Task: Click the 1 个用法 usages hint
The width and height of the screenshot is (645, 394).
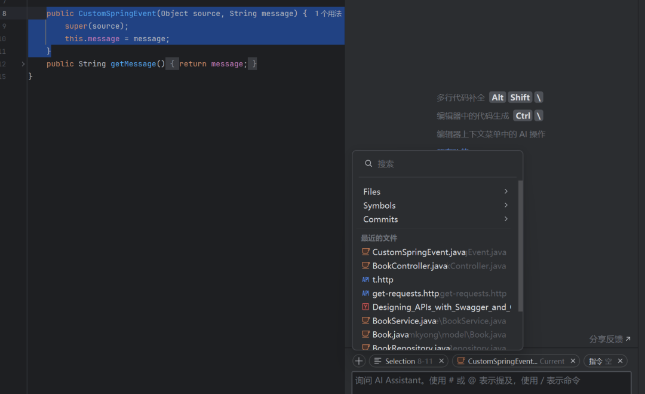Action: pyautogui.click(x=328, y=14)
